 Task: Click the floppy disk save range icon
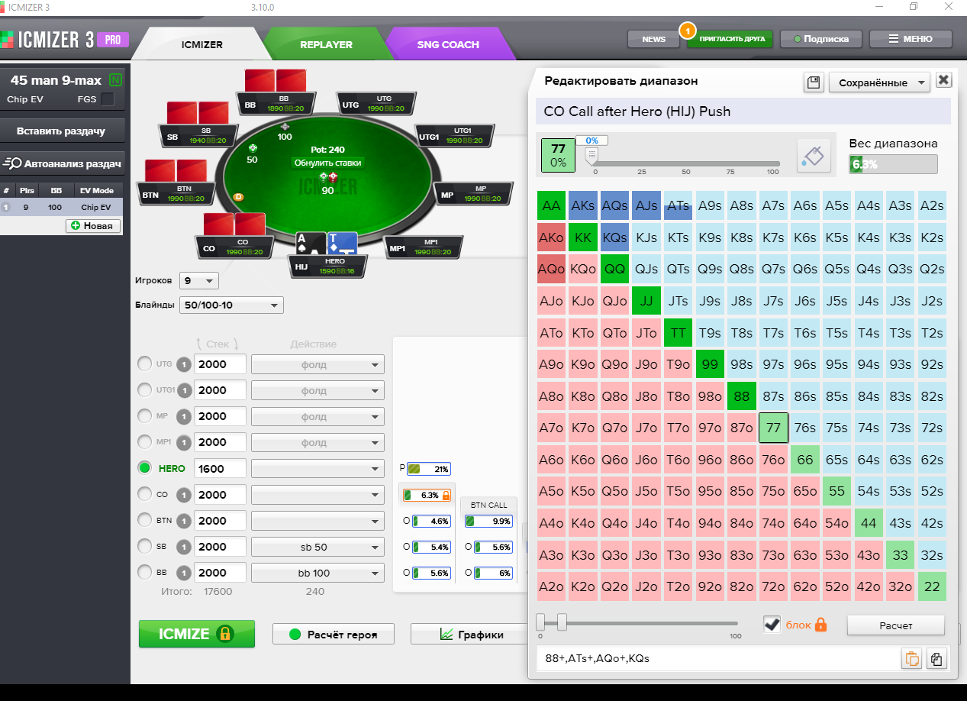click(x=814, y=82)
